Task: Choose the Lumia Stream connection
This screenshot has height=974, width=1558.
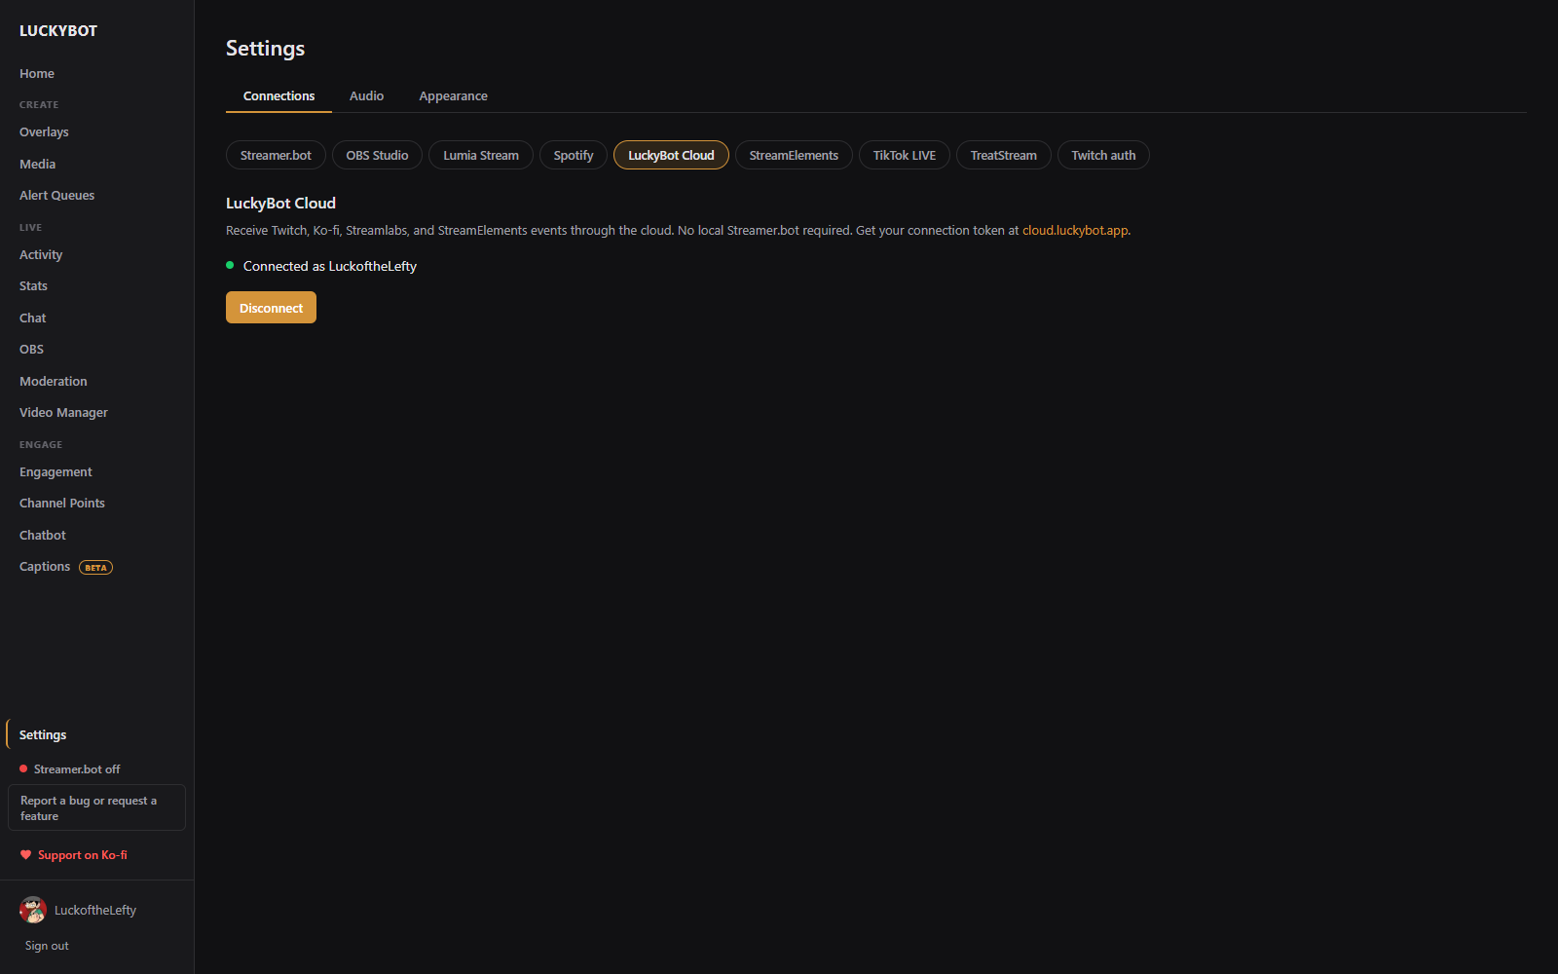Action: (481, 155)
